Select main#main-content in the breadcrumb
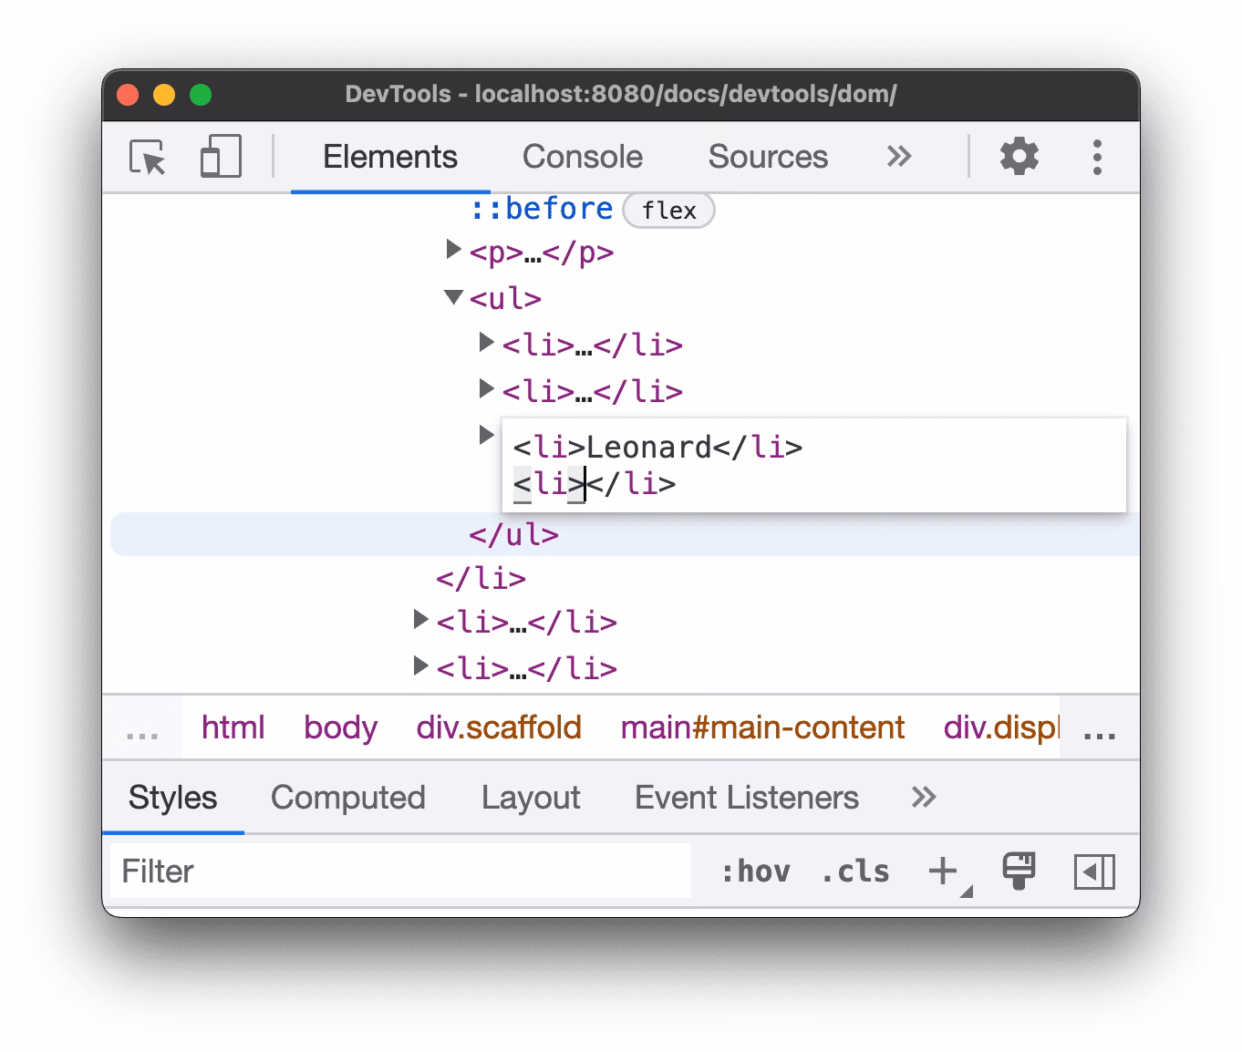This screenshot has width=1242, height=1052. [x=762, y=727]
